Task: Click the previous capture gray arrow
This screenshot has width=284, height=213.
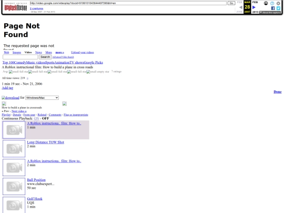Action: [241, 7]
